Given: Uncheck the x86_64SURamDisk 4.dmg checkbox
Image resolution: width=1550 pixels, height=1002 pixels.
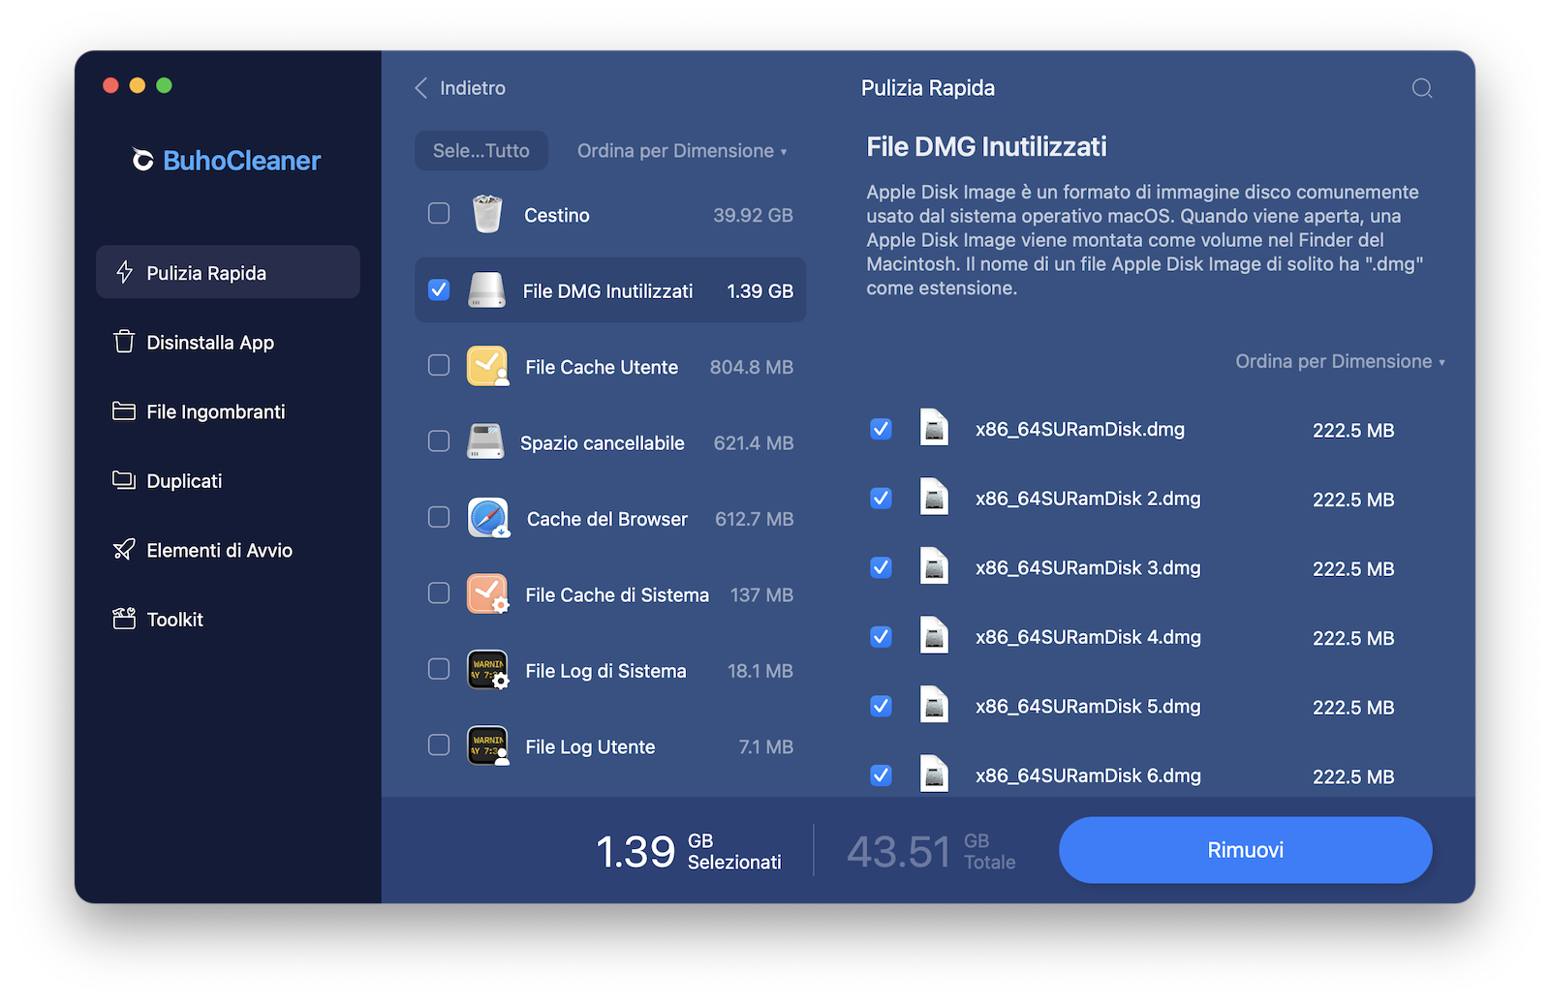Looking at the screenshot, I should pos(881,636).
